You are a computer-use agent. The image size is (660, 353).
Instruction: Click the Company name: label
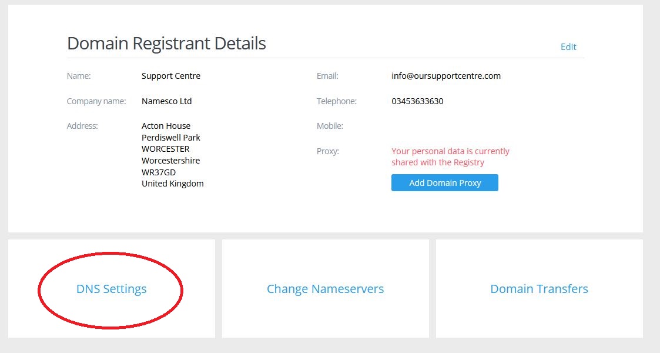pos(96,101)
